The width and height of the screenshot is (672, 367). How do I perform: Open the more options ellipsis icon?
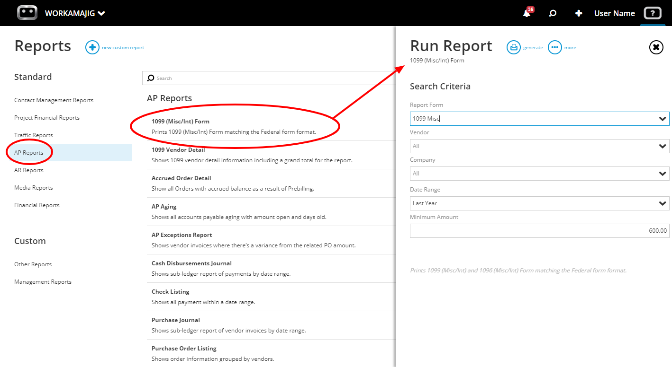coord(554,47)
